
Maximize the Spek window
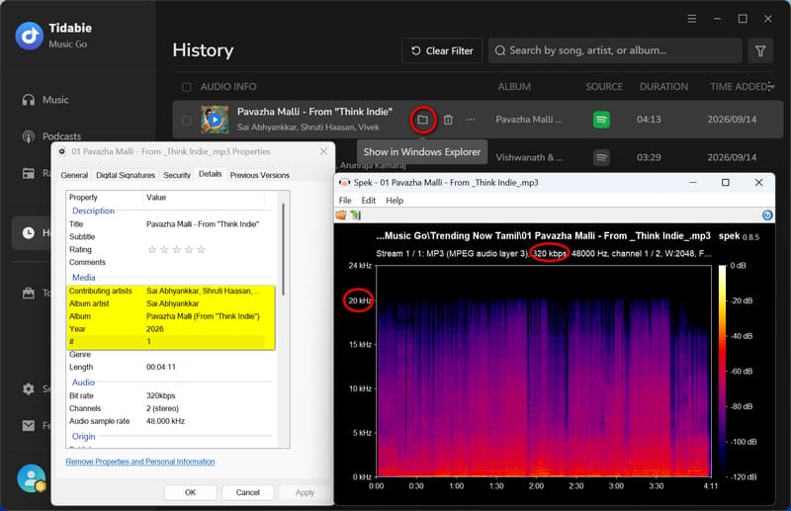pyautogui.click(x=726, y=182)
